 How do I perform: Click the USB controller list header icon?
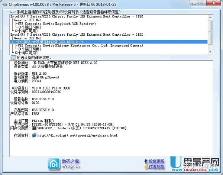click(x=13, y=12)
